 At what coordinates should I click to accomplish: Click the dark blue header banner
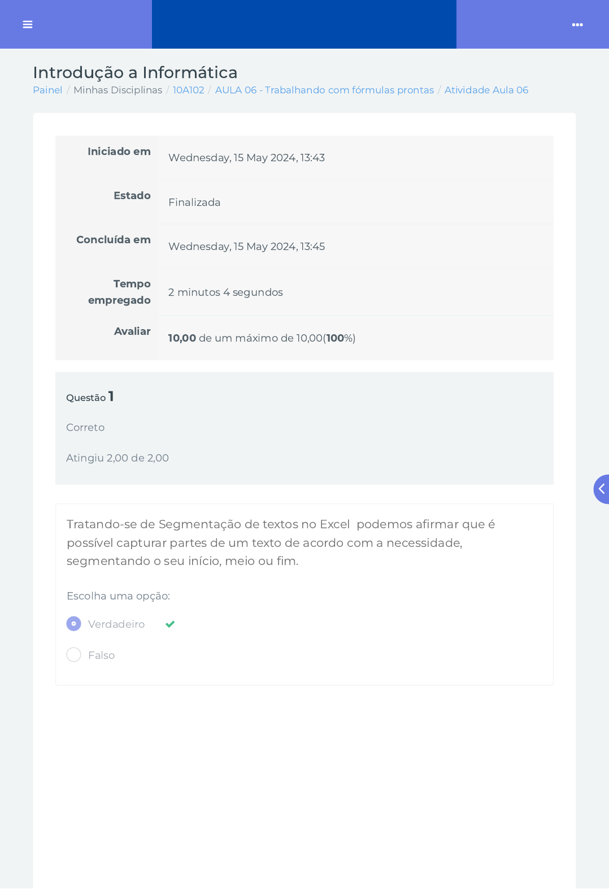coord(304,24)
